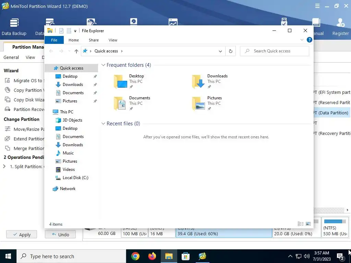The image size is (351, 263).
Task: Select This PC in navigation pane
Action: pyautogui.click(x=66, y=112)
